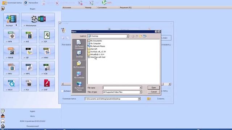Select the -> VOB conversion tile
The height and width of the screenshot is (130, 232).
tap(47, 68)
